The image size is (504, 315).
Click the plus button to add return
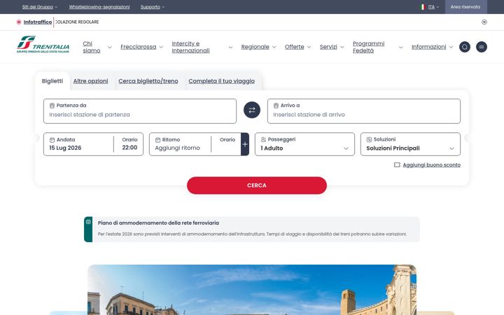pos(245,144)
